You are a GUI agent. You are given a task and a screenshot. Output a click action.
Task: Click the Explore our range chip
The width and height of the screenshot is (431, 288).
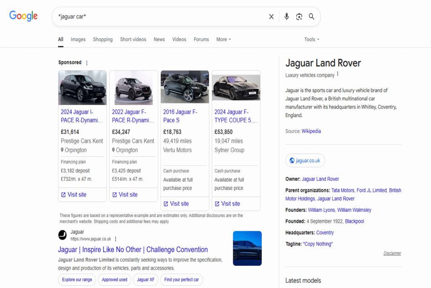tap(77, 280)
